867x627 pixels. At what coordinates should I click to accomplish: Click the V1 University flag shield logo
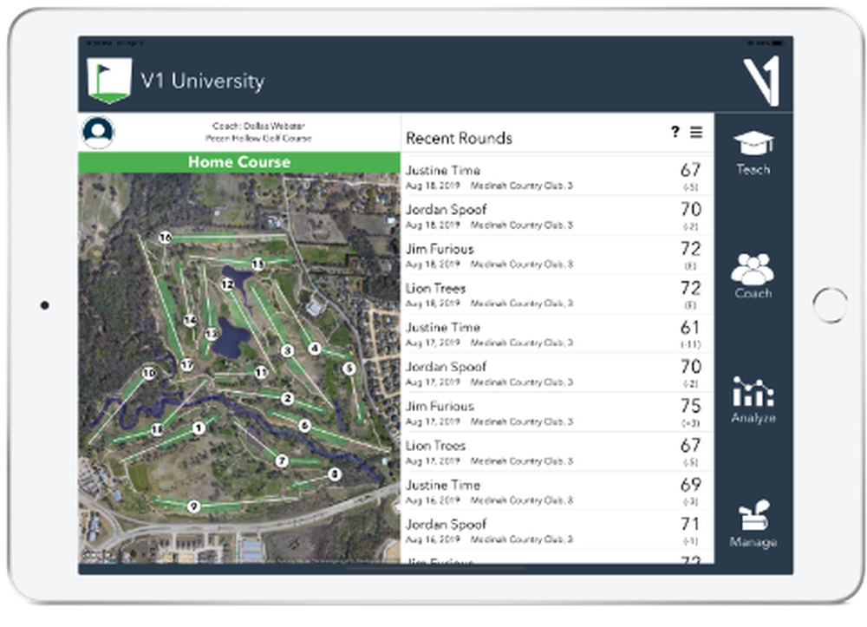[x=109, y=81]
